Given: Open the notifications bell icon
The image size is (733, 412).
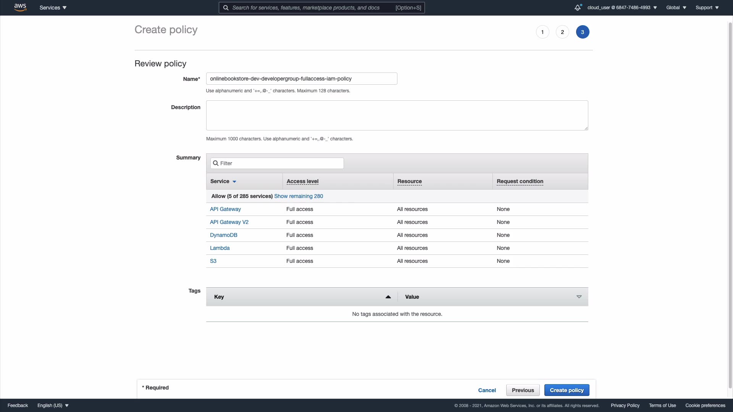Looking at the screenshot, I should coord(578,8).
